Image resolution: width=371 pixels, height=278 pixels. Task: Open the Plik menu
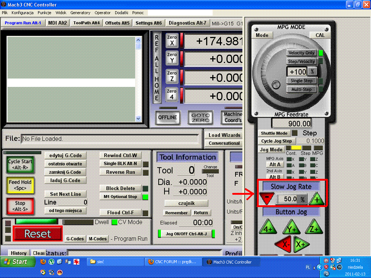(5, 13)
